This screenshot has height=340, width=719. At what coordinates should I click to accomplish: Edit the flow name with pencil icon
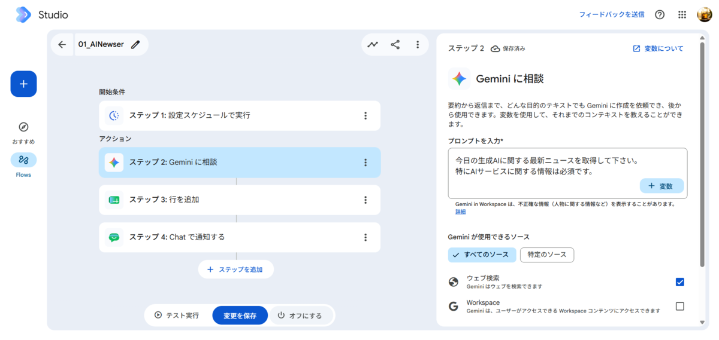coord(136,44)
